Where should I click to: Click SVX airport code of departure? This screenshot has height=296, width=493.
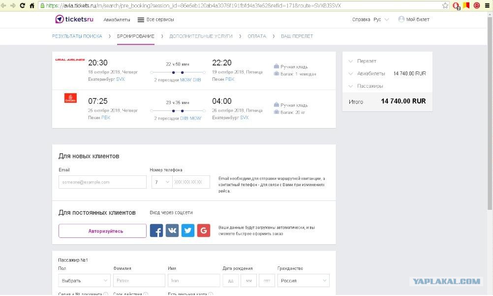tap(120, 79)
